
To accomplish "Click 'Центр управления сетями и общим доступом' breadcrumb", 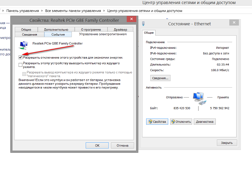I will (145, 11).
